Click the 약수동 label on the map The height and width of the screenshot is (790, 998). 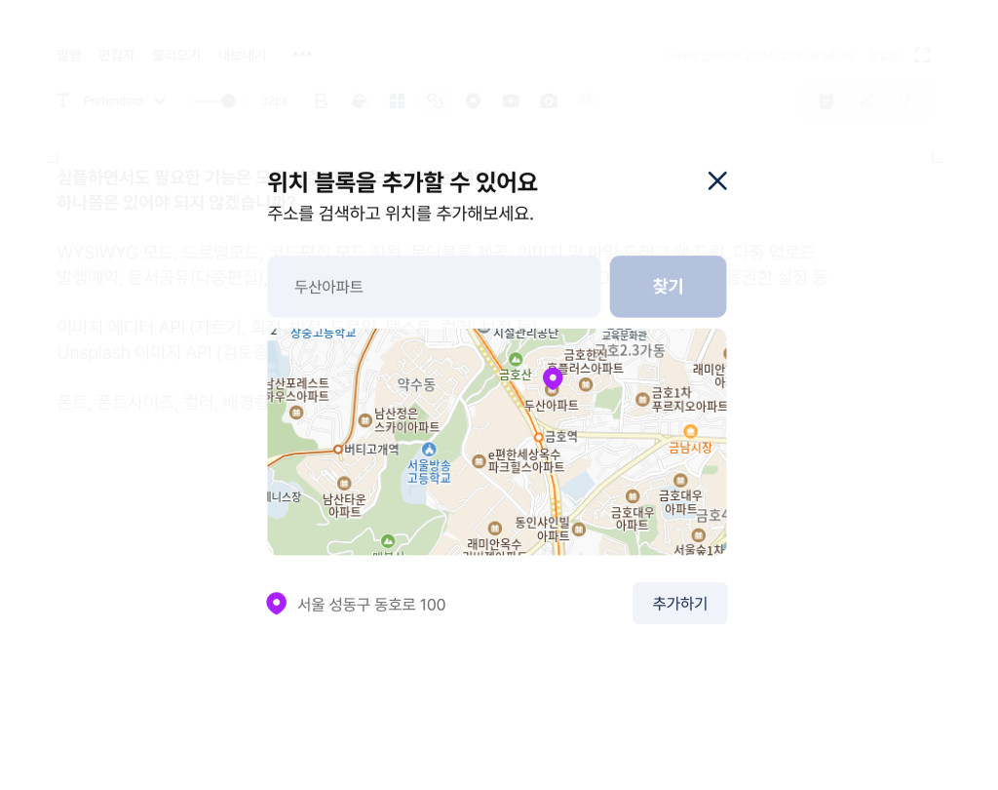[416, 384]
